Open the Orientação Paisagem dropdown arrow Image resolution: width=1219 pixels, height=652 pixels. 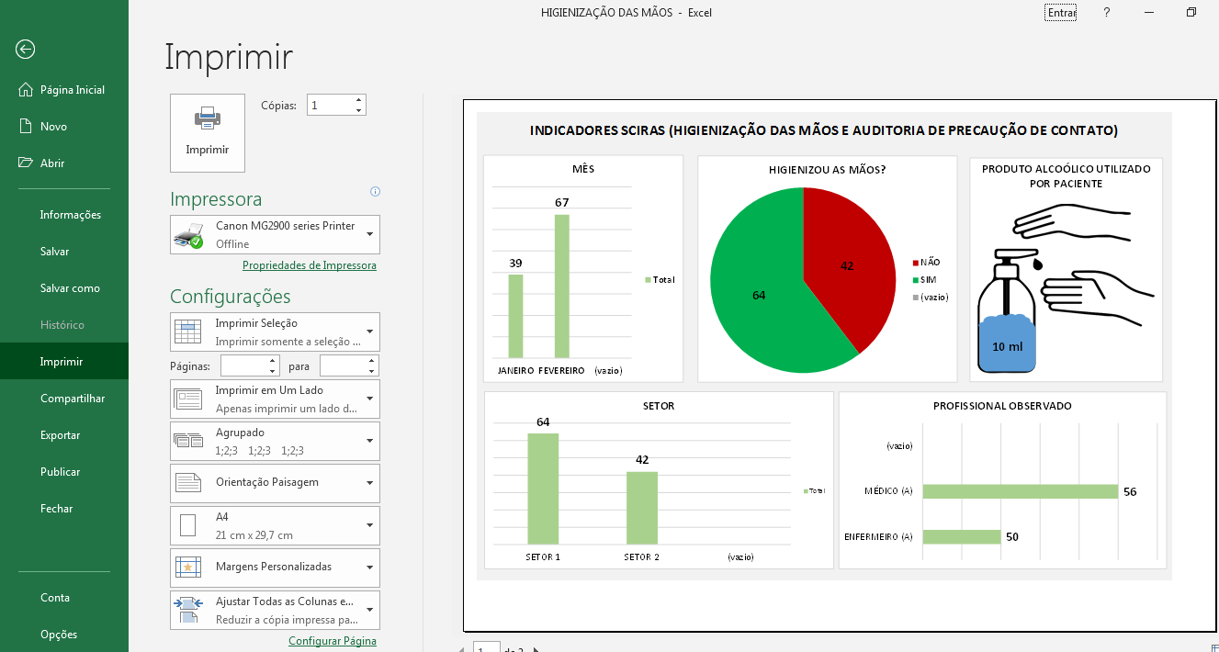point(371,483)
